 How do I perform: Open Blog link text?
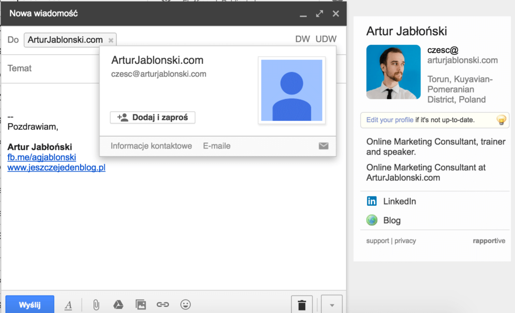coord(392,220)
